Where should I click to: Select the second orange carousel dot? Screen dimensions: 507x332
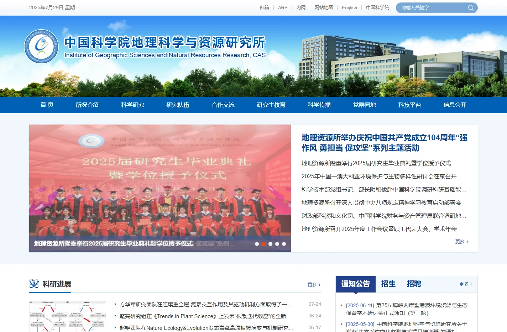(x=264, y=244)
